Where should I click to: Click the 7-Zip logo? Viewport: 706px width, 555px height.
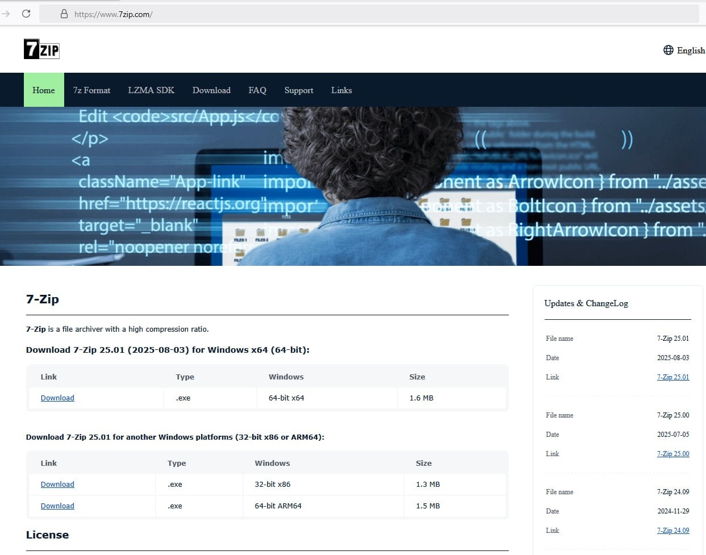41,49
